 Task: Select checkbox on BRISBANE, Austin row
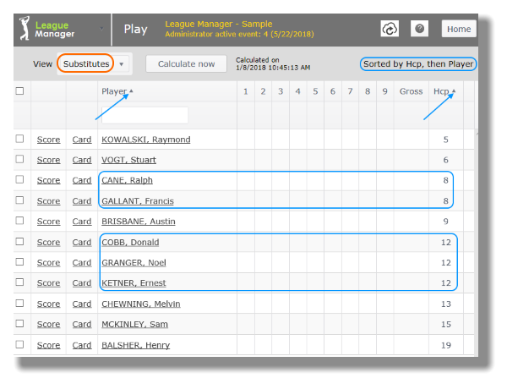coord(19,222)
